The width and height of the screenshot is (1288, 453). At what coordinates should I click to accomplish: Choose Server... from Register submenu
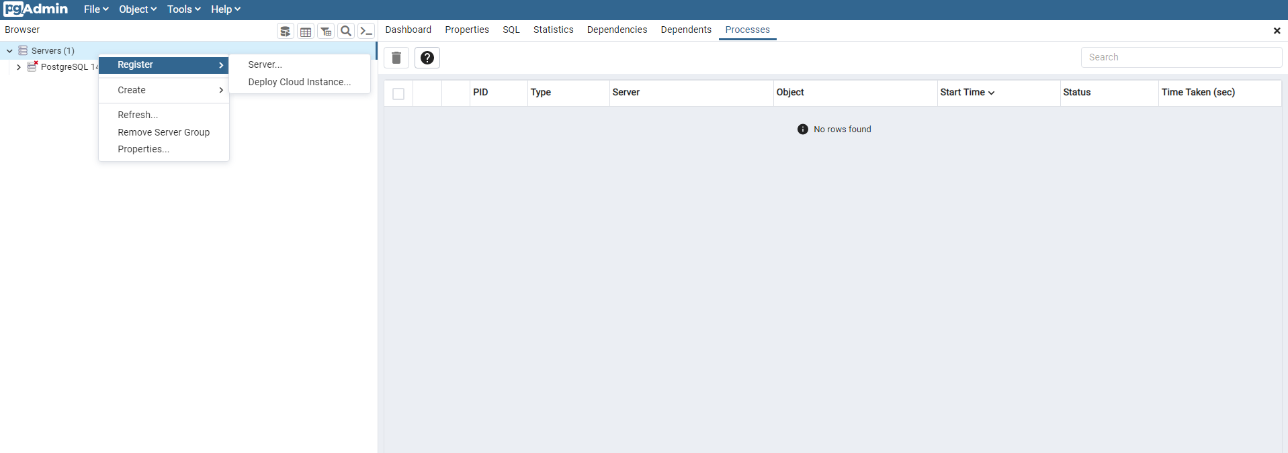click(x=265, y=65)
